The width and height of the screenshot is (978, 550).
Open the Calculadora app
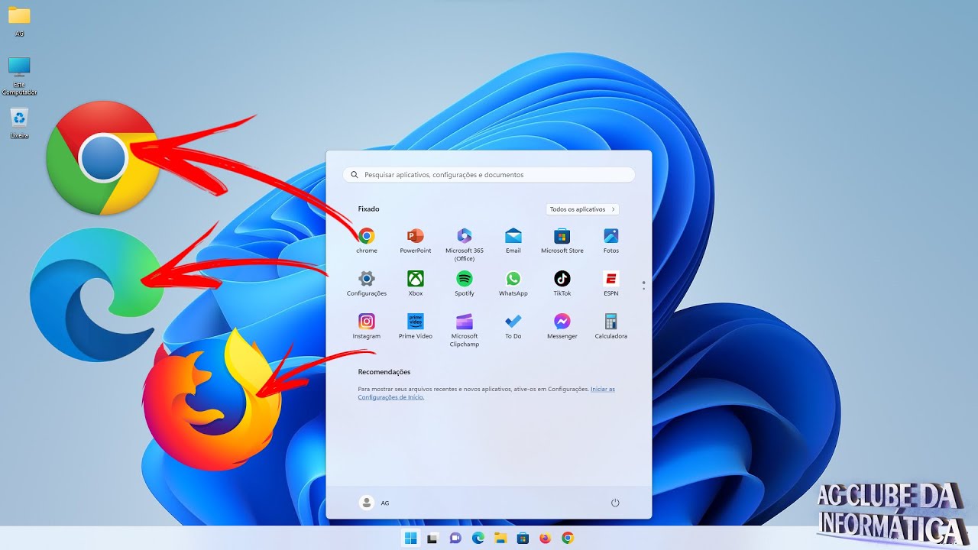click(611, 326)
